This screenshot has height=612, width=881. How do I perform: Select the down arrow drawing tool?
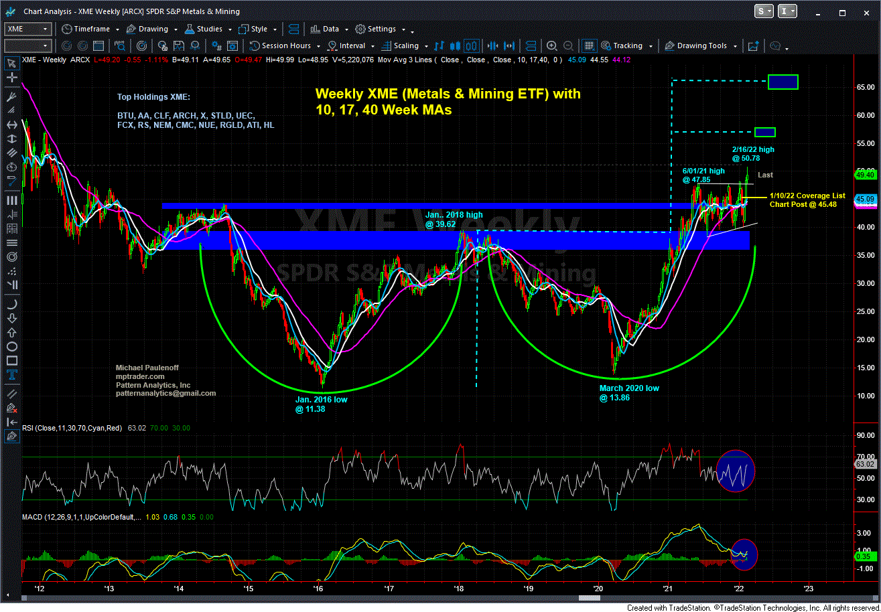coord(12,319)
